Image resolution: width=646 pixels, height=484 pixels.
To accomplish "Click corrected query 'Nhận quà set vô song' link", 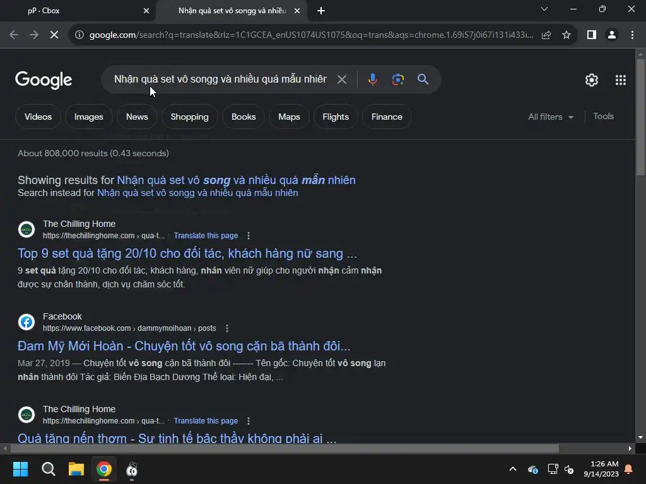I will [x=236, y=180].
